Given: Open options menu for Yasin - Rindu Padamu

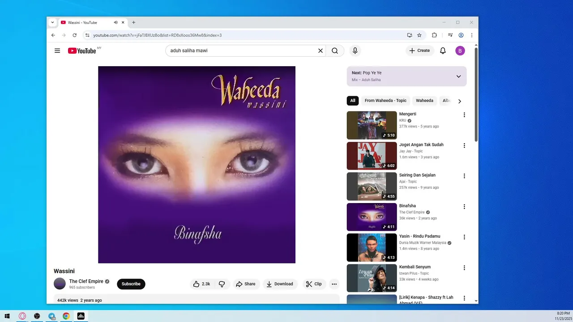Looking at the screenshot, I should pyautogui.click(x=464, y=237).
